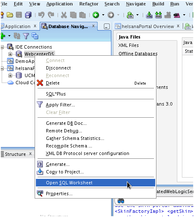Open the Refactor menu
Image resolution: width=194 pixels, height=217 pixels.
click(x=89, y=4)
